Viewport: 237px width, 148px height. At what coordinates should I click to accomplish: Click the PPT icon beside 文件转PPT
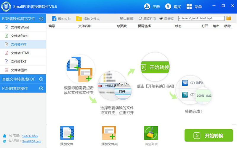(x=7, y=44)
